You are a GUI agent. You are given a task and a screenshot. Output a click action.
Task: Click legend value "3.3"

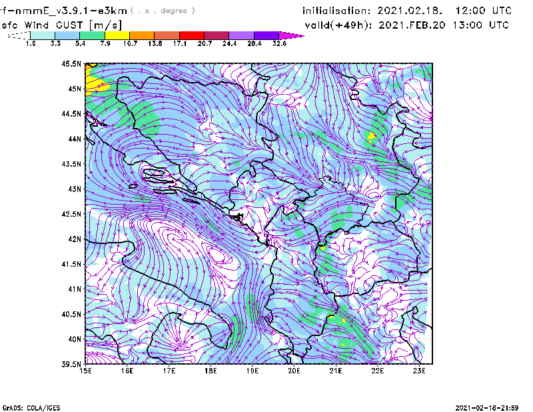click(x=55, y=43)
